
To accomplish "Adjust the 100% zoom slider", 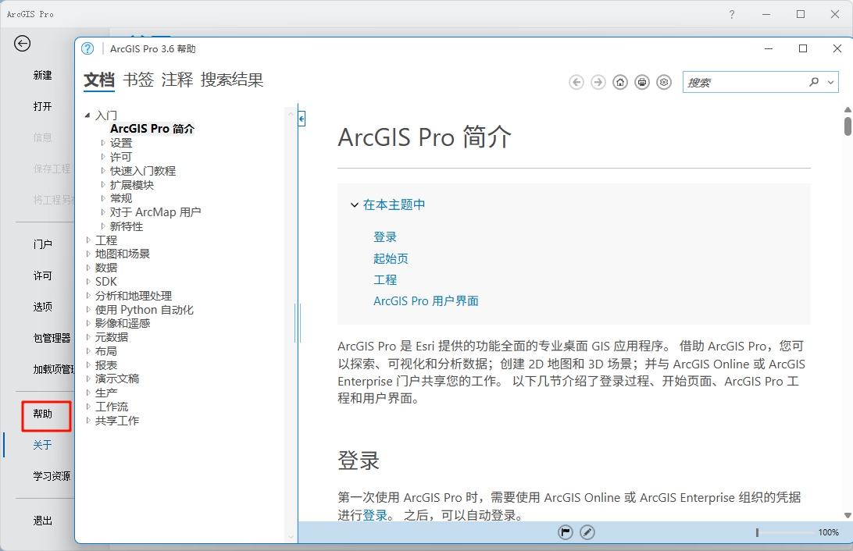I will [x=756, y=531].
